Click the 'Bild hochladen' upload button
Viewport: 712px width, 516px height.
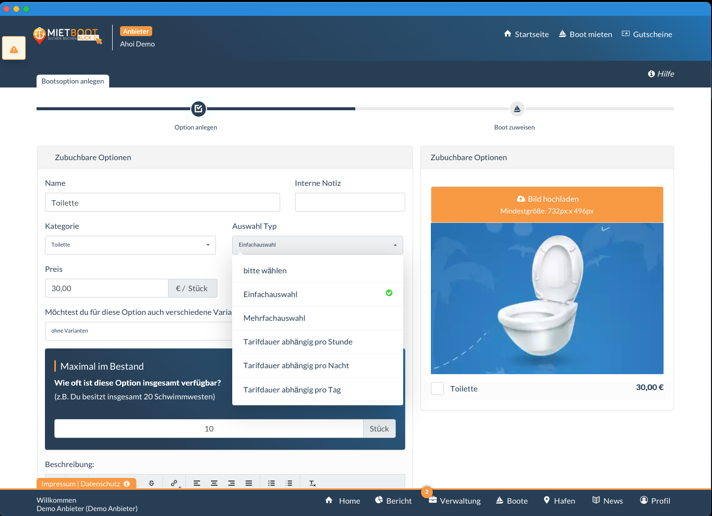(546, 205)
